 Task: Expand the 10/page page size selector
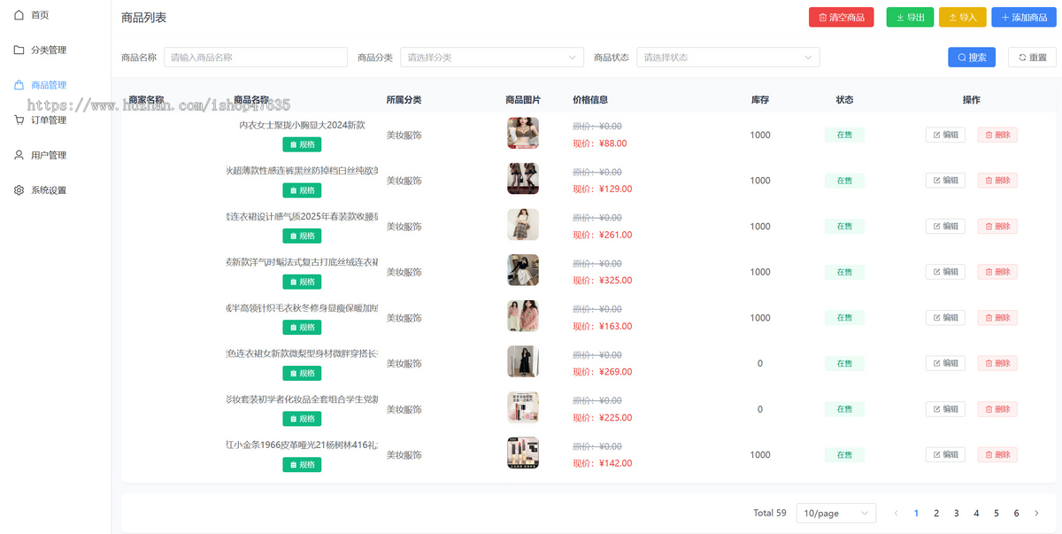coord(835,514)
